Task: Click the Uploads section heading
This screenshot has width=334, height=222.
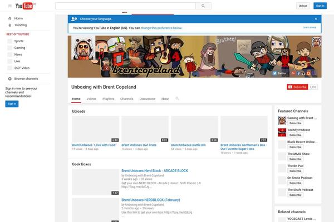Action: tap(78, 112)
